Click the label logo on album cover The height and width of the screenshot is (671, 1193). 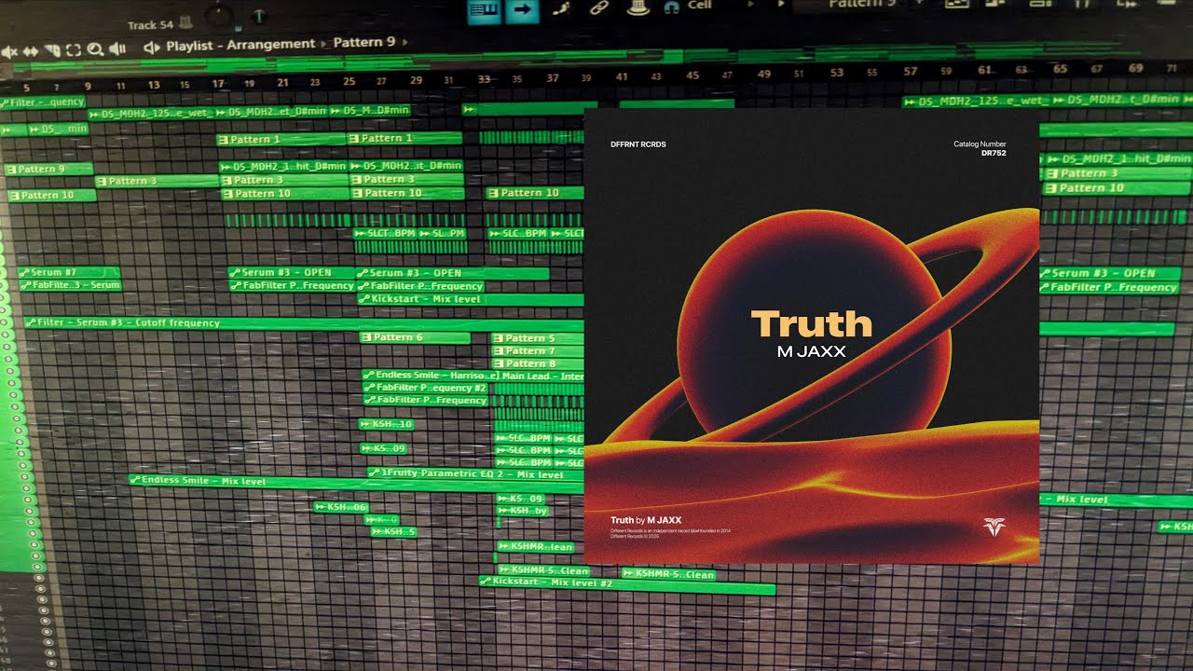click(994, 527)
